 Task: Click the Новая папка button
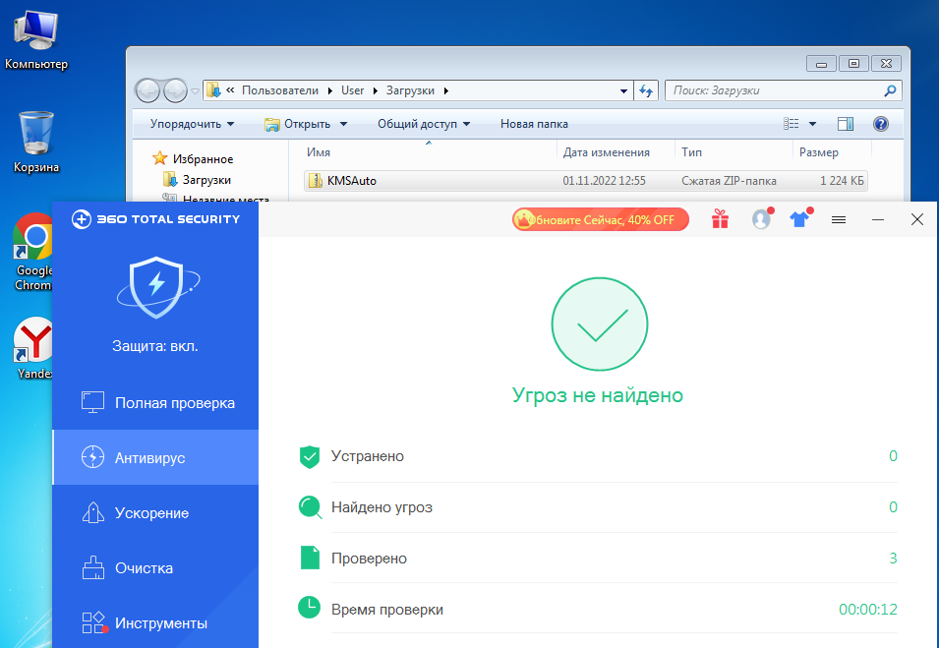tap(534, 124)
